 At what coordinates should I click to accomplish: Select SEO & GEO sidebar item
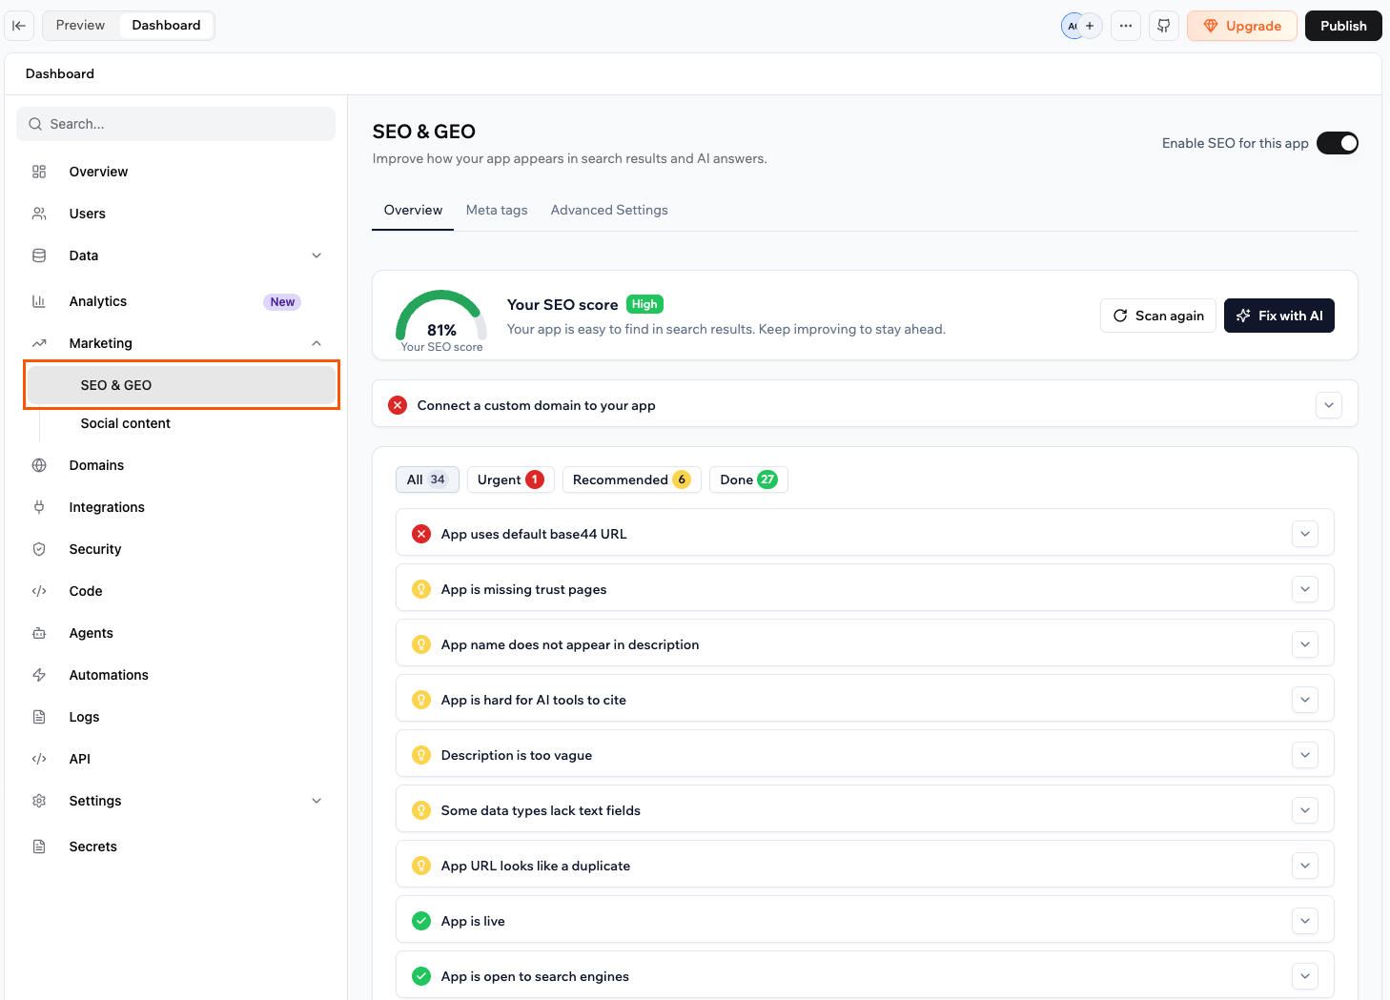pyautogui.click(x=181, y=385)
